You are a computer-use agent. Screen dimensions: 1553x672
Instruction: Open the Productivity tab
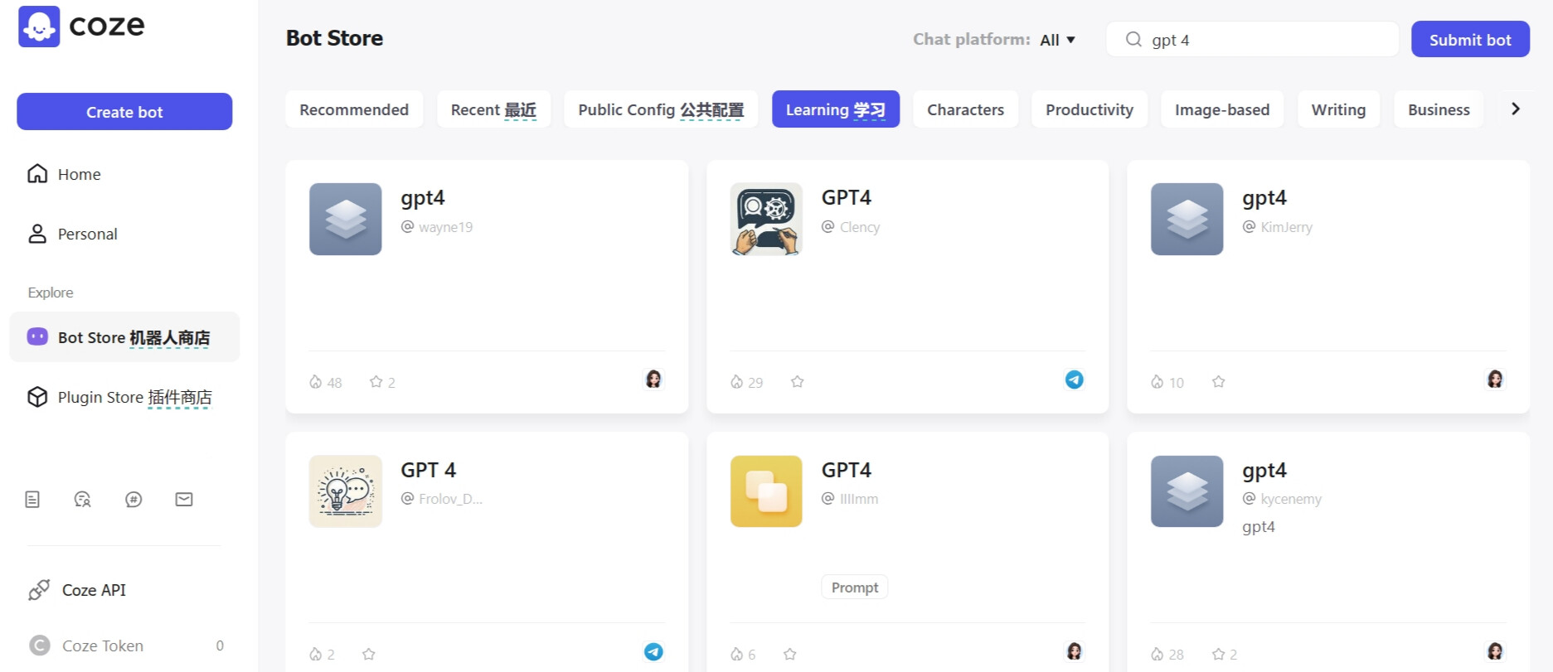pos(1090,109)
